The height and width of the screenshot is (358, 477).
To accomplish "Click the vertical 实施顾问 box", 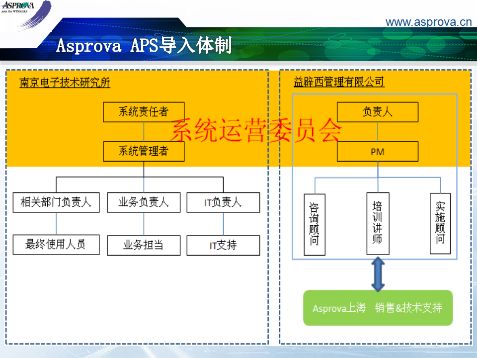I will [x=440, y=223].
